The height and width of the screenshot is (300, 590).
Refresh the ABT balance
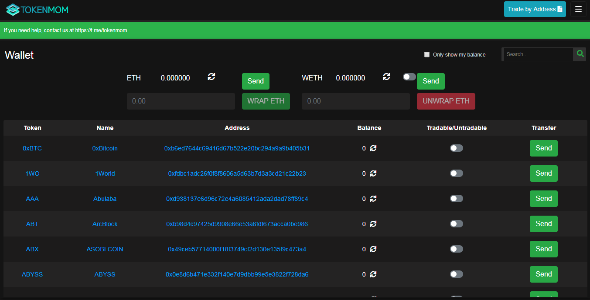pyautogui.click(x=373, y=224)
